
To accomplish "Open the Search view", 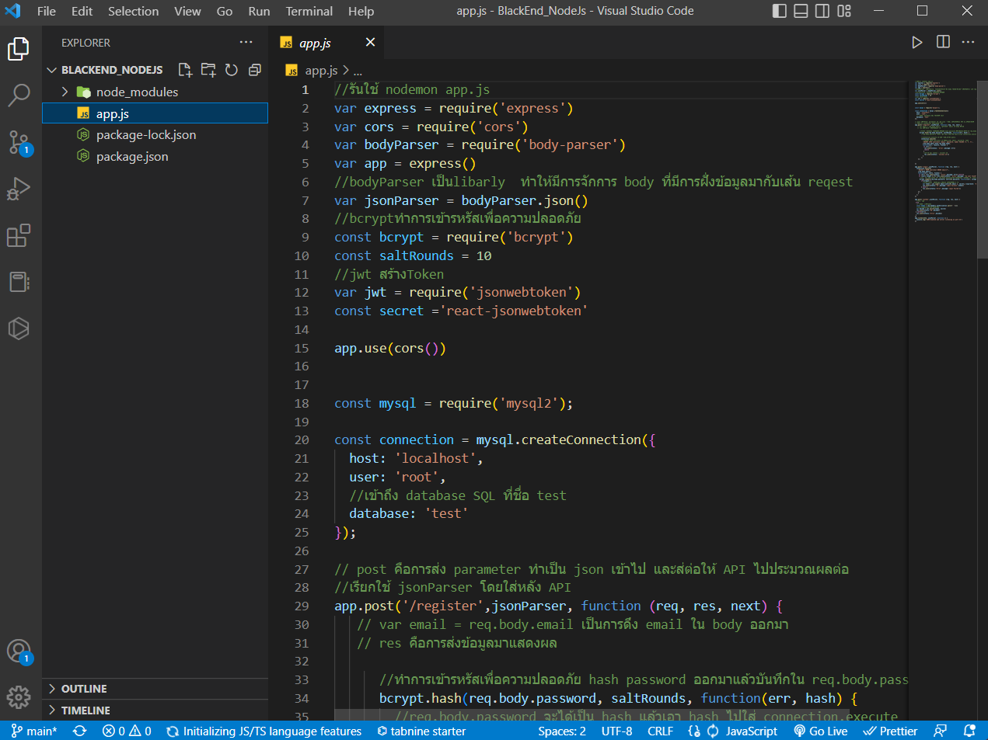I will coord(19,96).
